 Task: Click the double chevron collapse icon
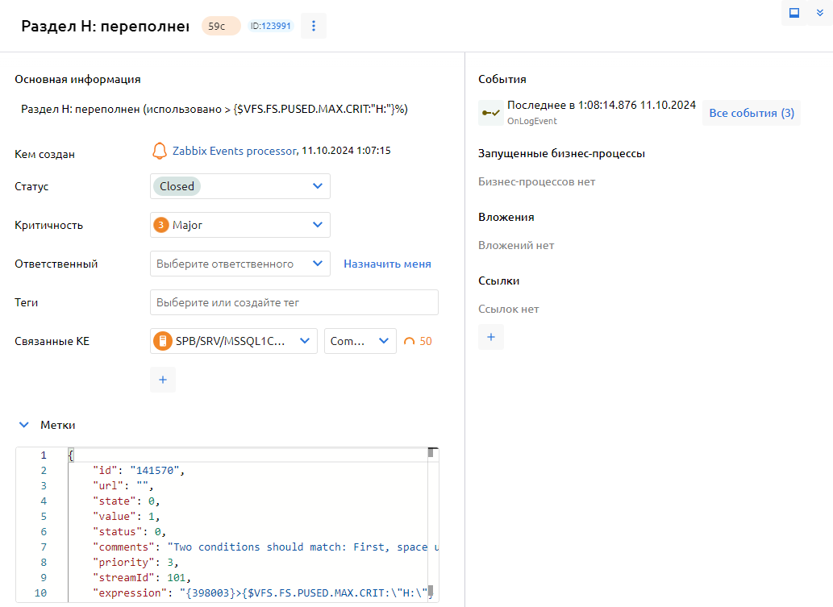point(820,13)
